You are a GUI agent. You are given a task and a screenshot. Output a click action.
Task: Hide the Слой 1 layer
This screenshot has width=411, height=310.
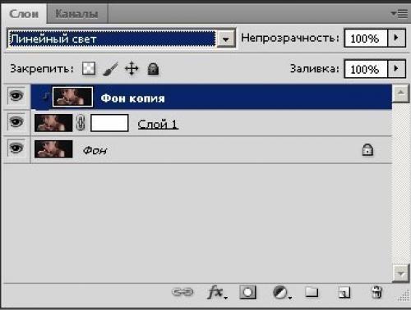[x=16, y=121]
